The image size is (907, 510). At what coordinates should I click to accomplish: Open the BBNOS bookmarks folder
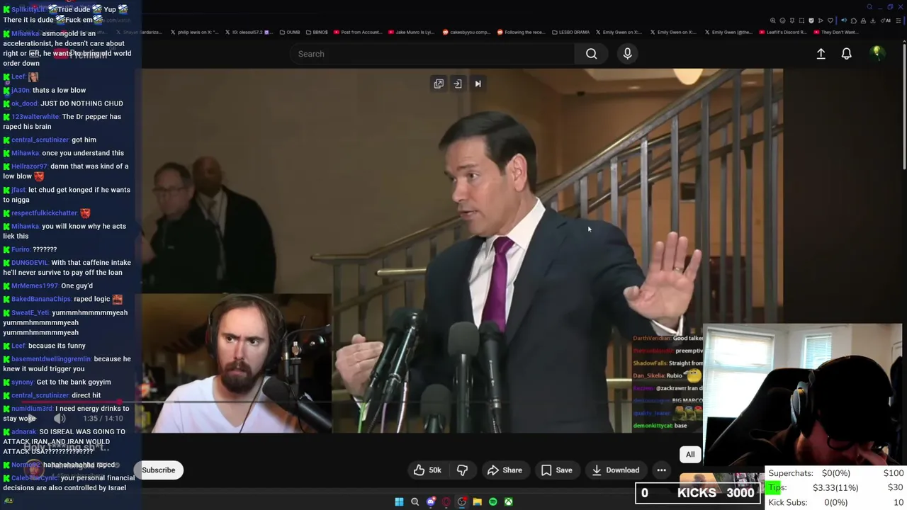(x=317, y=32)
